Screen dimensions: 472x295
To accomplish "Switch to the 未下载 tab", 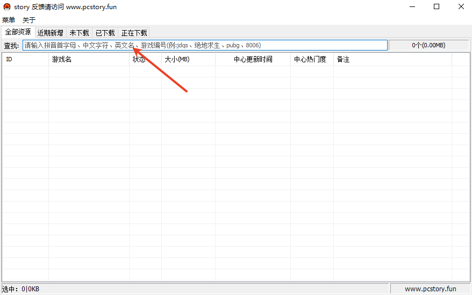I will click(x=79, y=33).
